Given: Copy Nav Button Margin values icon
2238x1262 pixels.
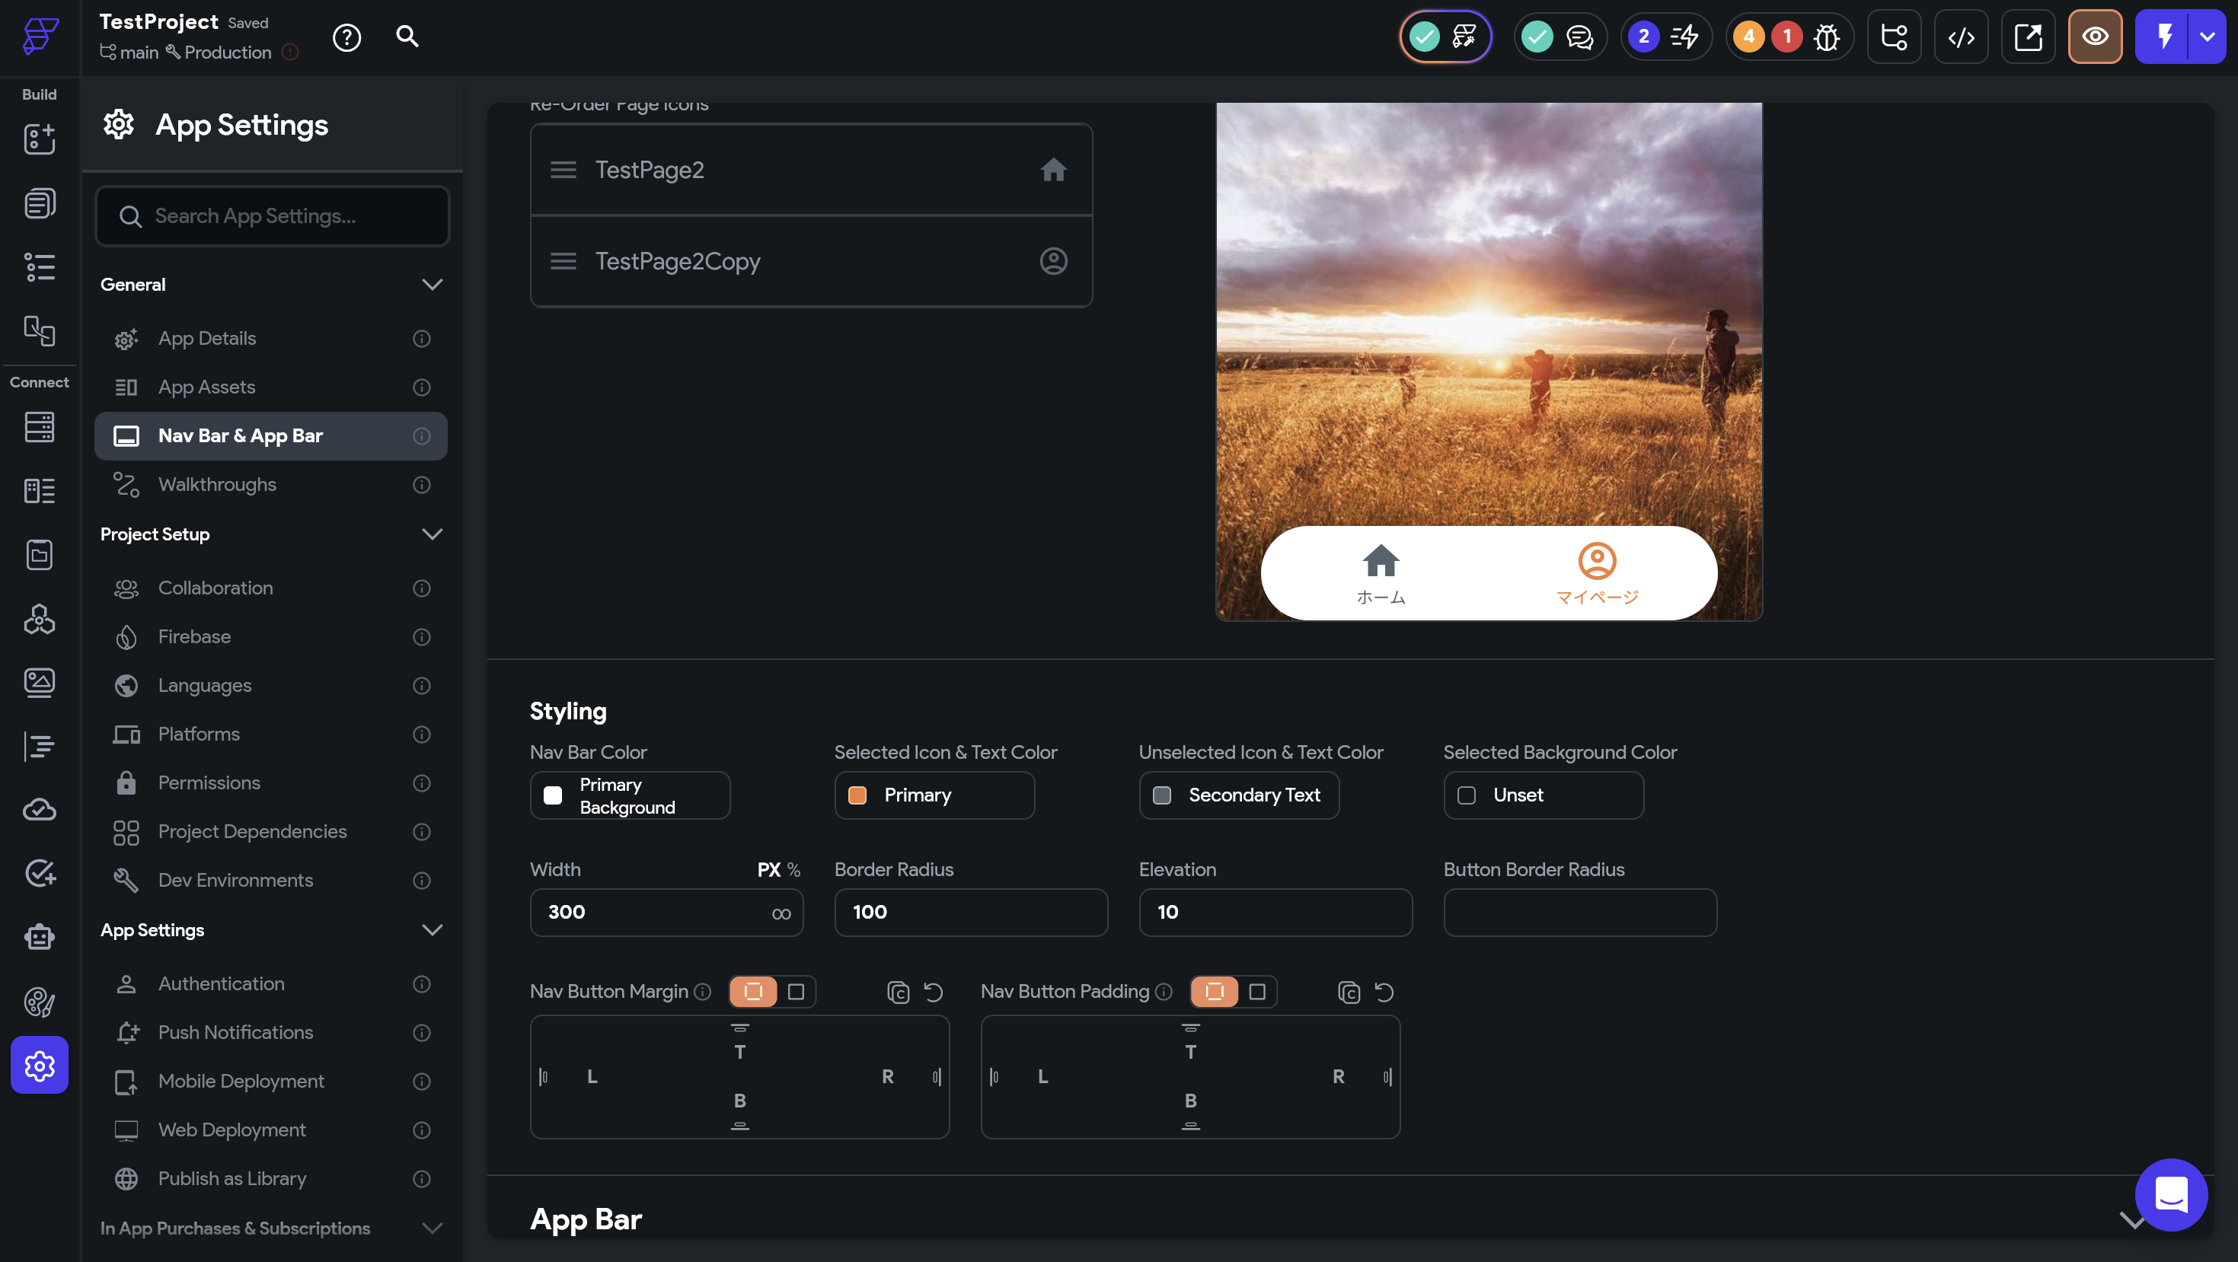Looking at the screenshot, I should coord(898,992).
